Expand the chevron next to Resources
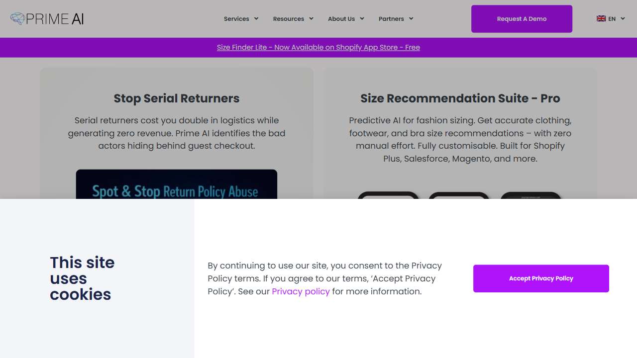The image size is (637, 358). coord(311,19)
